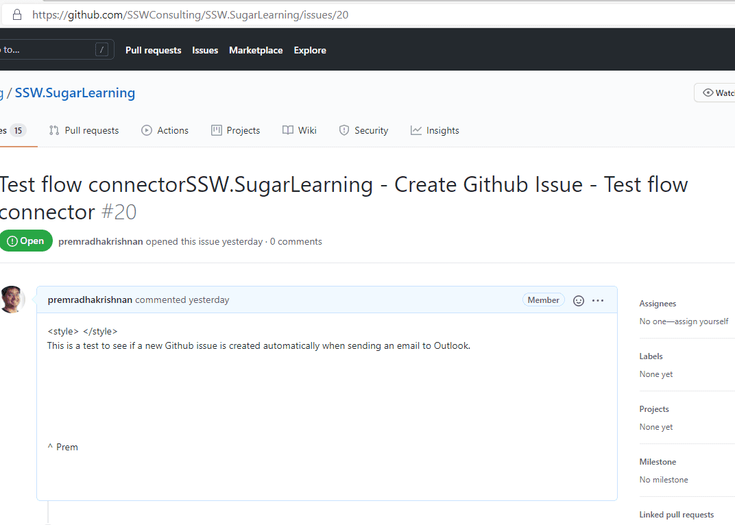
Task: Click the lock icon in address bar
Action: click(17, 14)
